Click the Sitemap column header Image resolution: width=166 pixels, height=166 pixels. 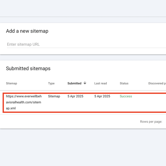pyautogui.click(x=11, y=83)
